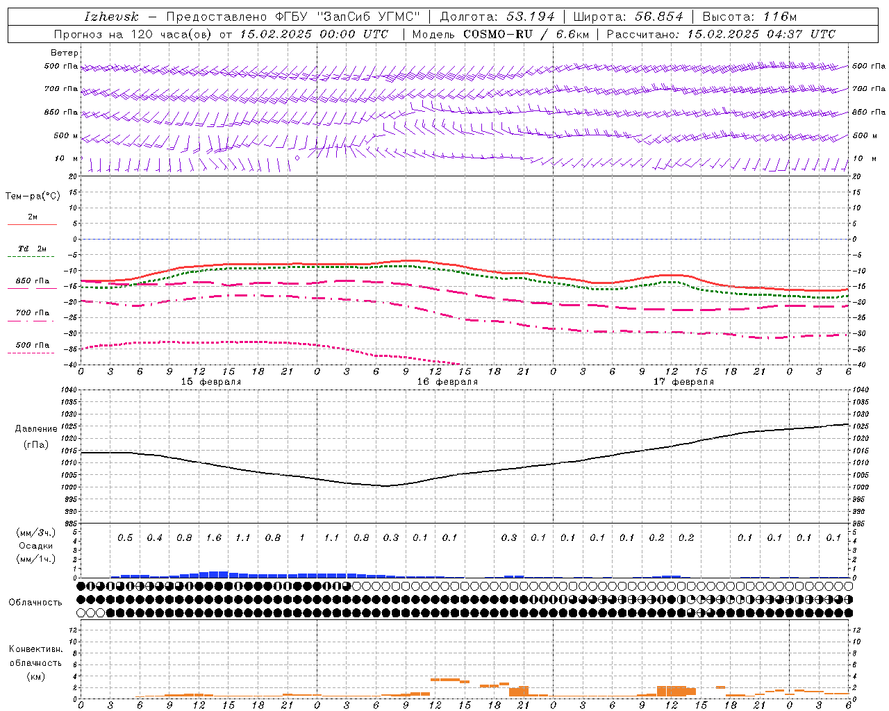Select the 3-hour precipitation value "1.6"

click(x=214, y=538)
